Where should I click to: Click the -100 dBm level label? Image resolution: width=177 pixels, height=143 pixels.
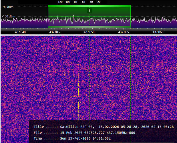coord(9,16)
